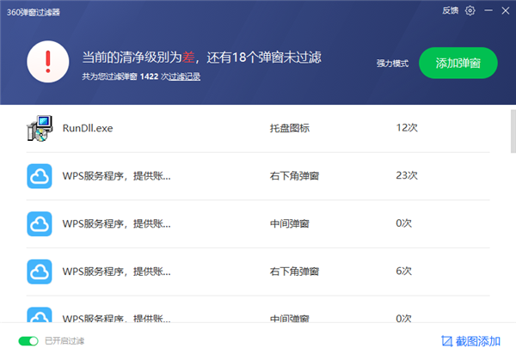The image size is (516, 360).
Task: Click the 1422 filtered count number
Action: click(x=149, y=76)
